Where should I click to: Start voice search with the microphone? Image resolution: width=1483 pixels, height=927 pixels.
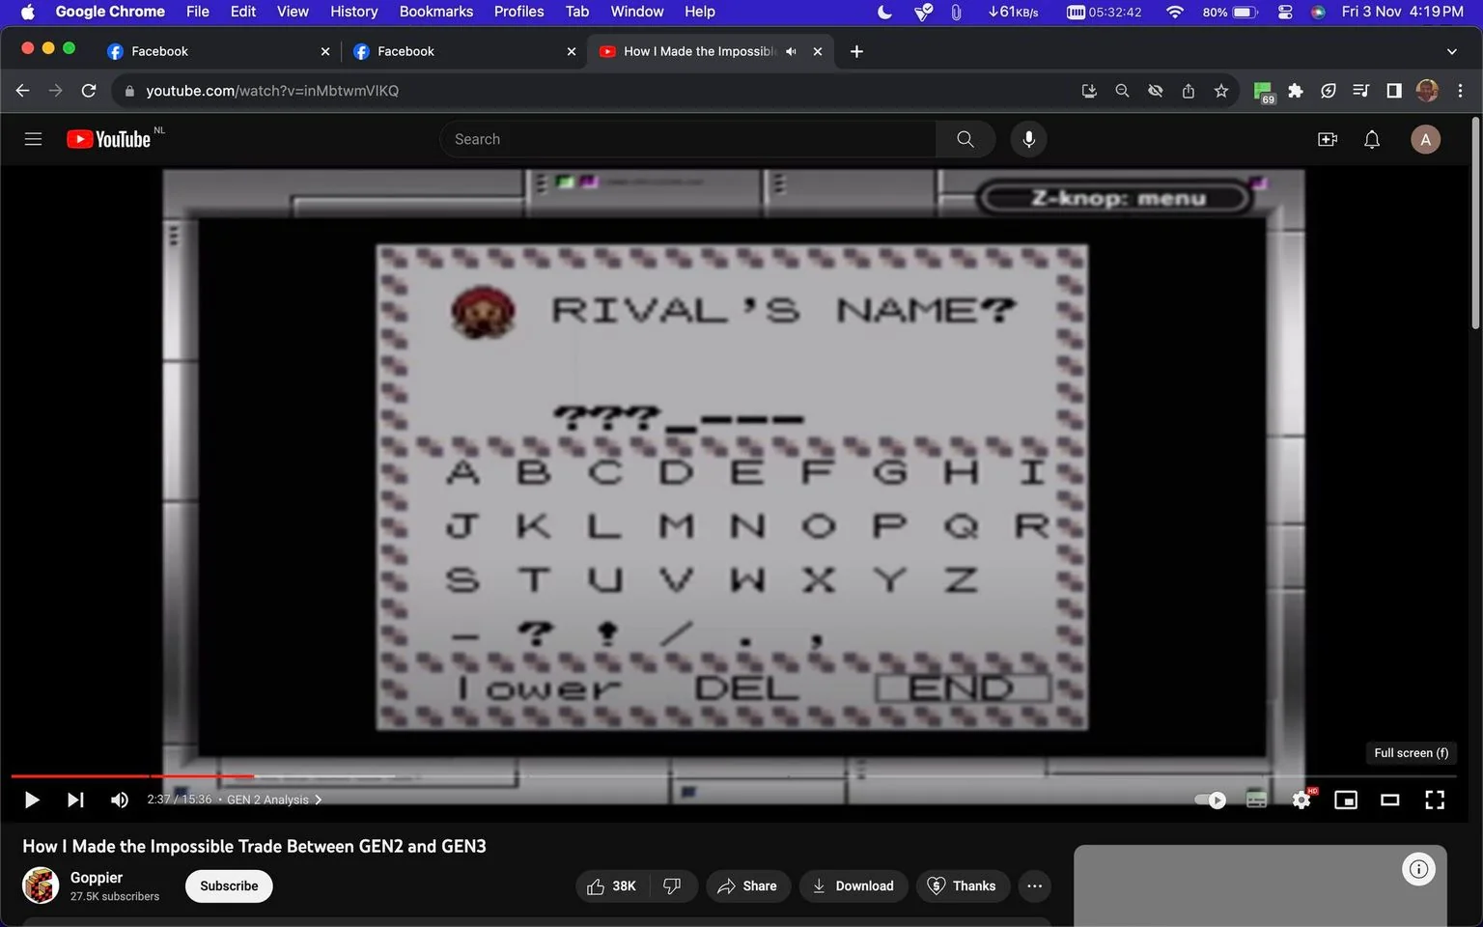point(1028,139)
